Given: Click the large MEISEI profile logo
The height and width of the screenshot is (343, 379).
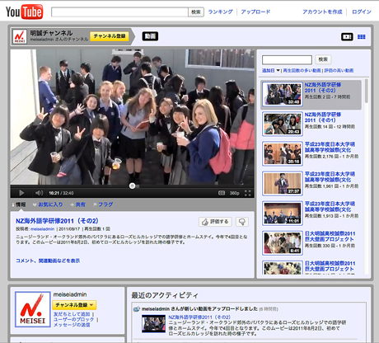Looking at the screenshot, I should point(33,309).
